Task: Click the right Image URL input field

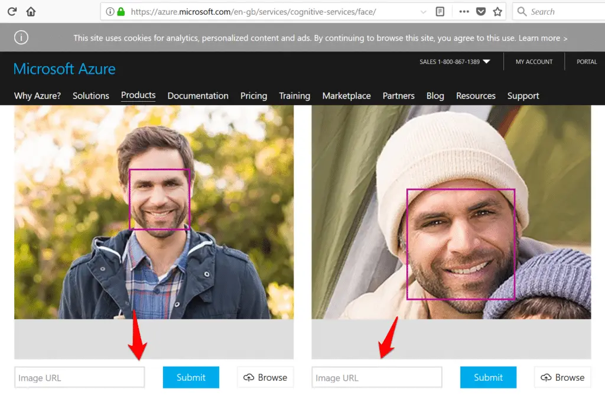Action: 376,377
